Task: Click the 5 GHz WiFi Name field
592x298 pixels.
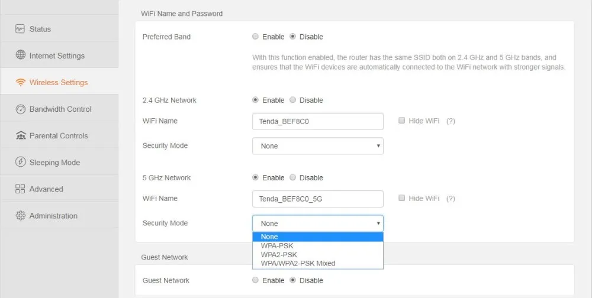Action: [x=318, y=199]
